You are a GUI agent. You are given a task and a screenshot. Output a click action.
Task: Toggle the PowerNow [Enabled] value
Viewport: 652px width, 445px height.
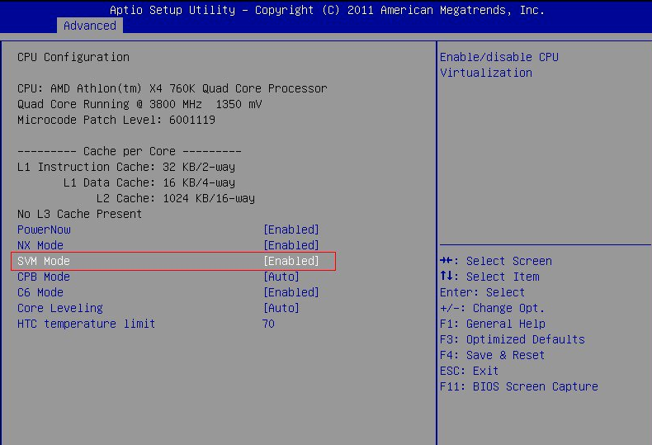[x=291, y=230]
